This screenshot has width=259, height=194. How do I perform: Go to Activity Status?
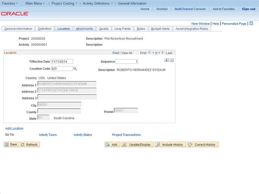[83, 135]
